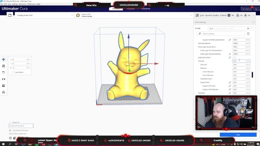Screen dimensions: 260x146
Task: Click the Top/Bottom Jerk value field
Action: point(241,79)
